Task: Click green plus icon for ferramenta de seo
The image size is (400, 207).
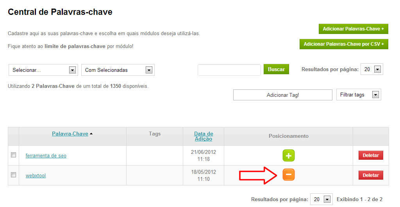Action: 289,155
